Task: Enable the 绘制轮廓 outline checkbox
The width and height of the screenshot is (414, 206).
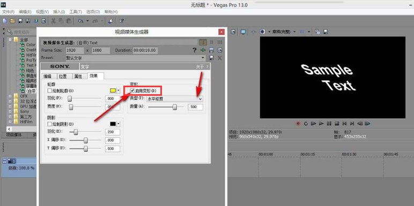Action: pyautogui.click(x=49, y=90)
